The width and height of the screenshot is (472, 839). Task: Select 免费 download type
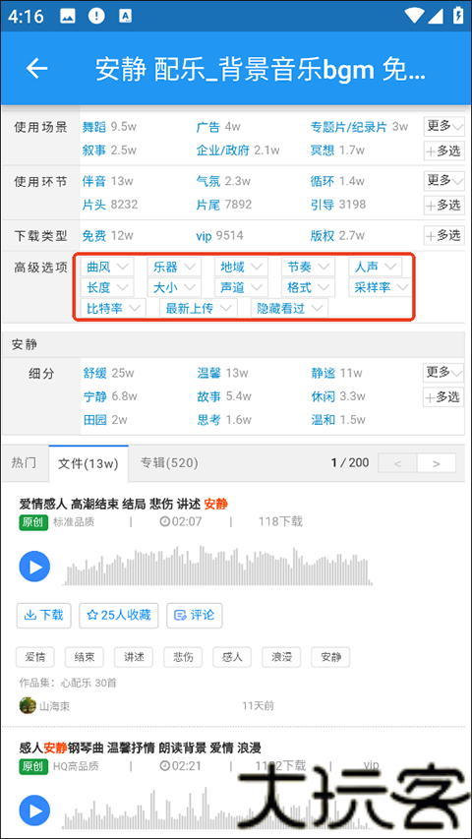(94, 236)
